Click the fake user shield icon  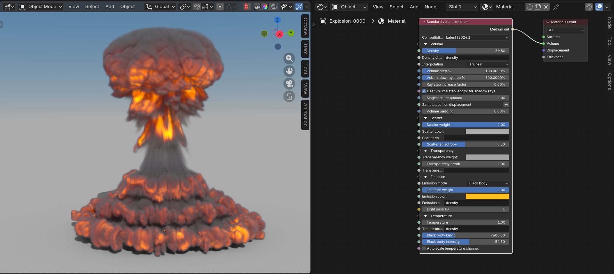(530, 7)
